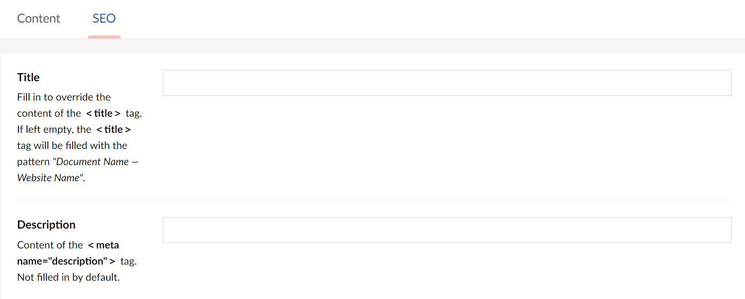Click the bold "Title" field heading
This screenshot has height=299, width=745.
[x=29, y=77]
